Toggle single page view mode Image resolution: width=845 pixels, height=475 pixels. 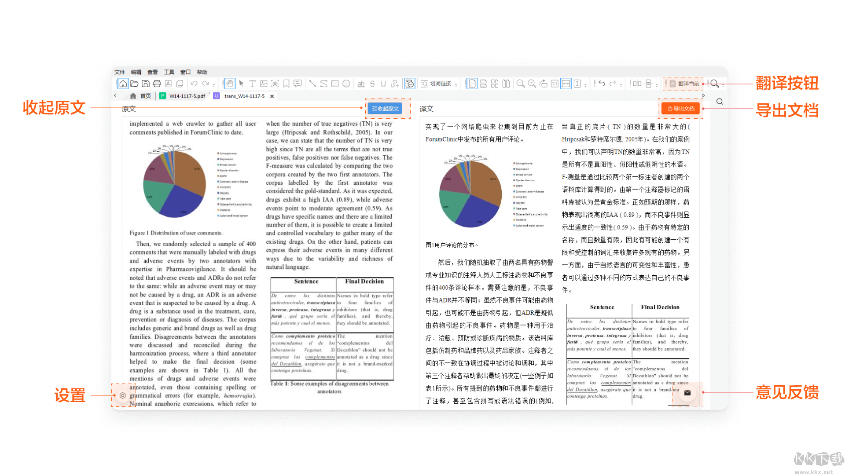click(472, 84)
